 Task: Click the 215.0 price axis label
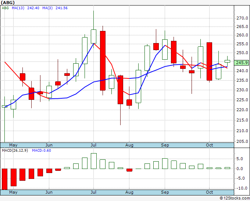coord(242,120)
